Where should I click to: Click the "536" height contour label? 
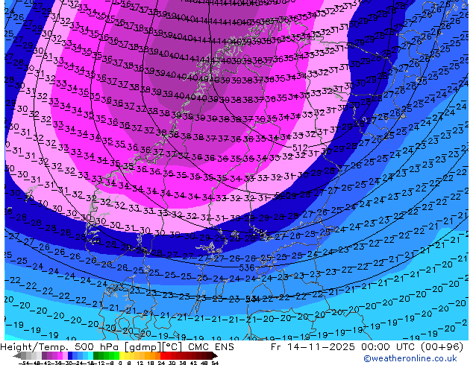coord(246,267)
